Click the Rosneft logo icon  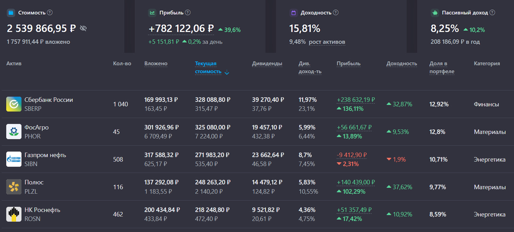pos(14,214)
